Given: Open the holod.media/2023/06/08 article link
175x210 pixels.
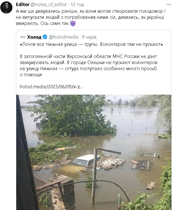Looking at the screenshot, I should [x=51, y=86].
